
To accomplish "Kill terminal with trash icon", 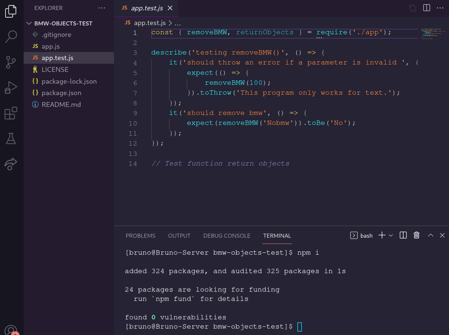I will pos(417,235).
